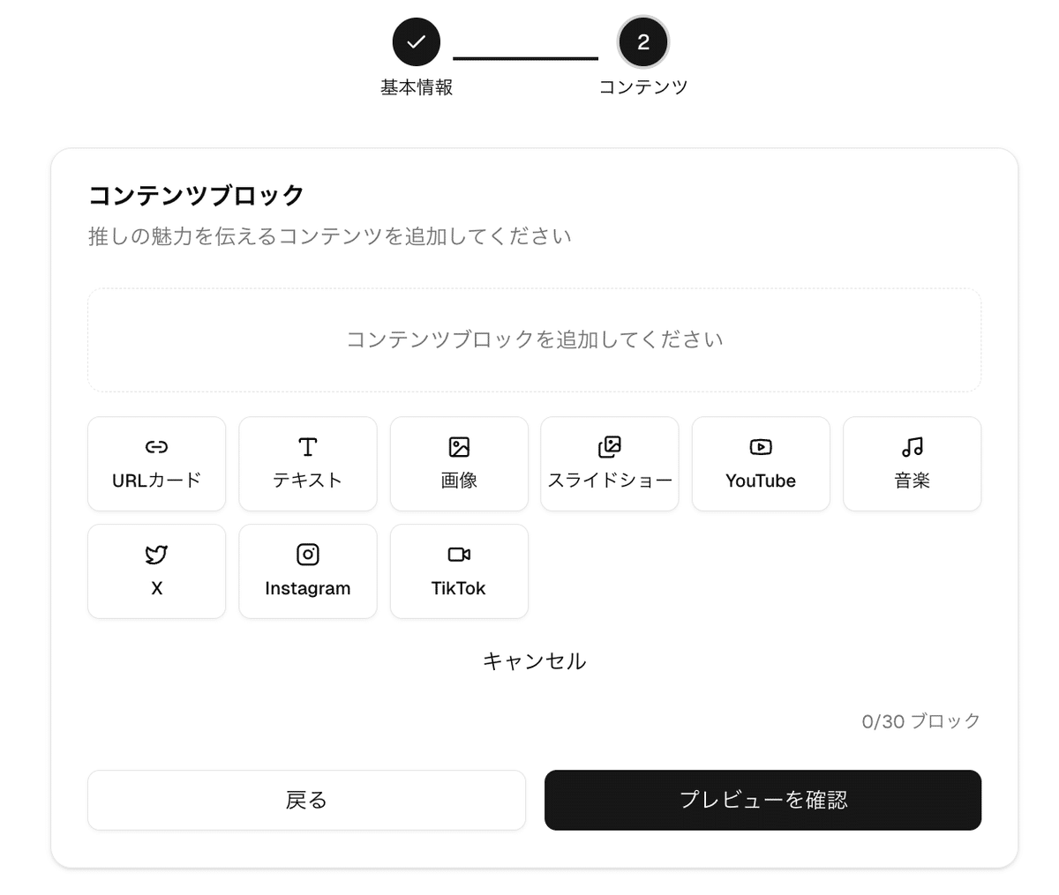
Task: Add an X (Twitter) embed block
Action: 156,571
